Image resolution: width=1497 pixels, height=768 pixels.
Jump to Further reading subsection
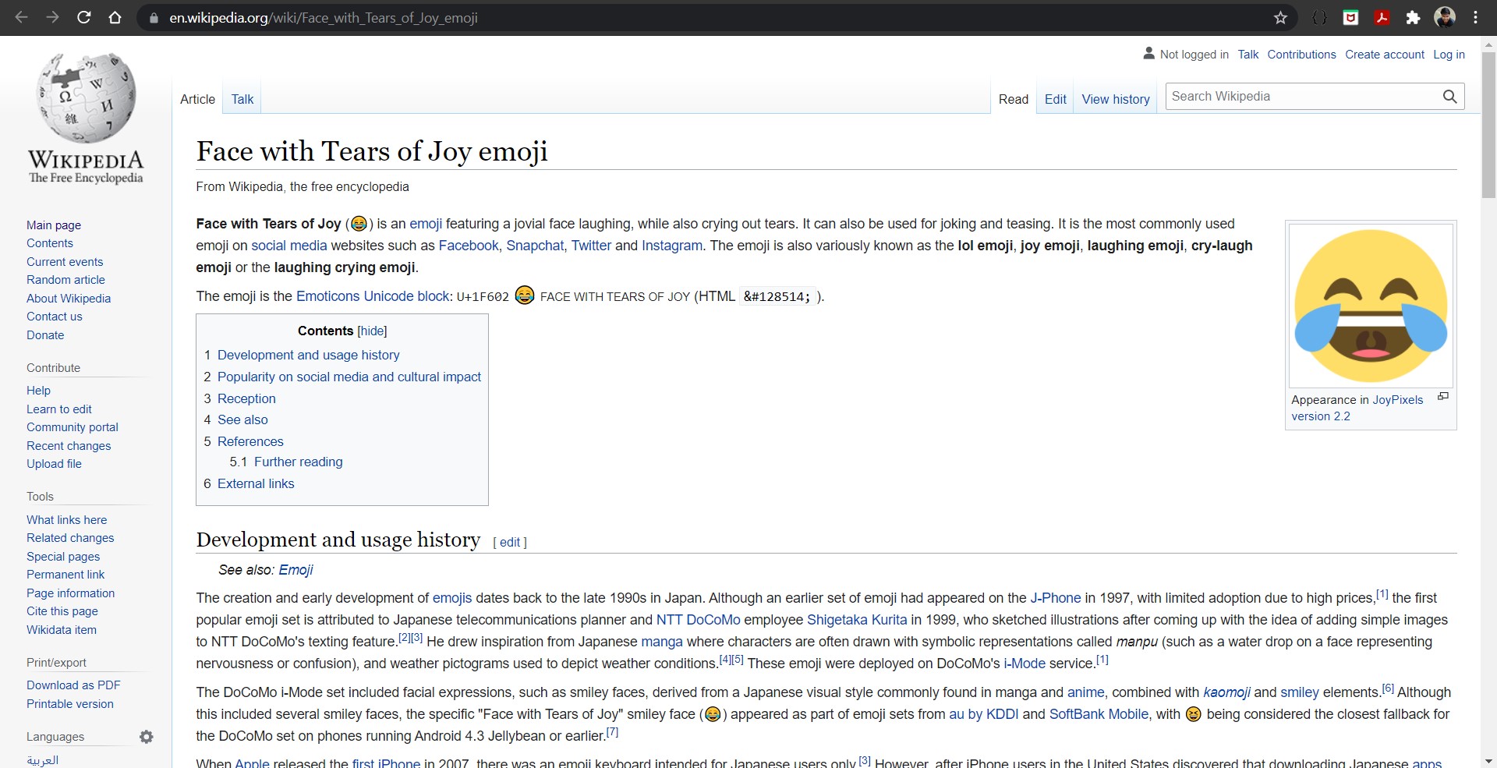298,462
